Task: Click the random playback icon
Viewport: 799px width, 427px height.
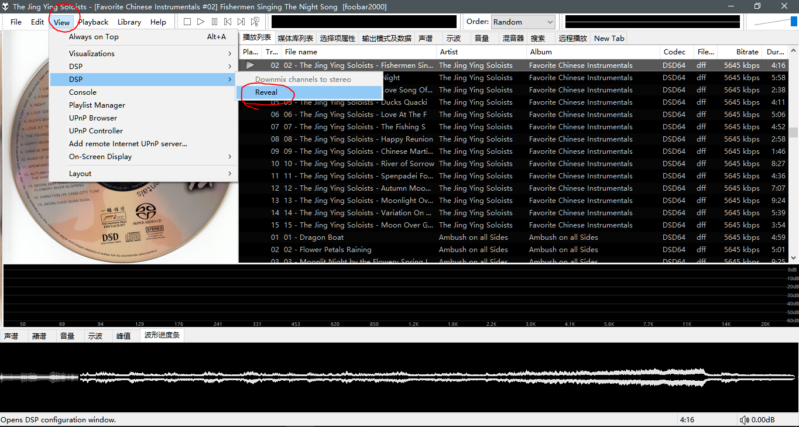Action: [x=255, y=22]
